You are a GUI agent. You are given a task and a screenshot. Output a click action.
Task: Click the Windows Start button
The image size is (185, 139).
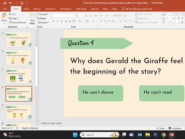click(x=75, y=134)
